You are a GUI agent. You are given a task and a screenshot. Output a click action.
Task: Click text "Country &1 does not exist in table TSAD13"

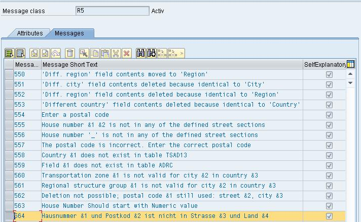pyautogui.click(x=114, y=155)
